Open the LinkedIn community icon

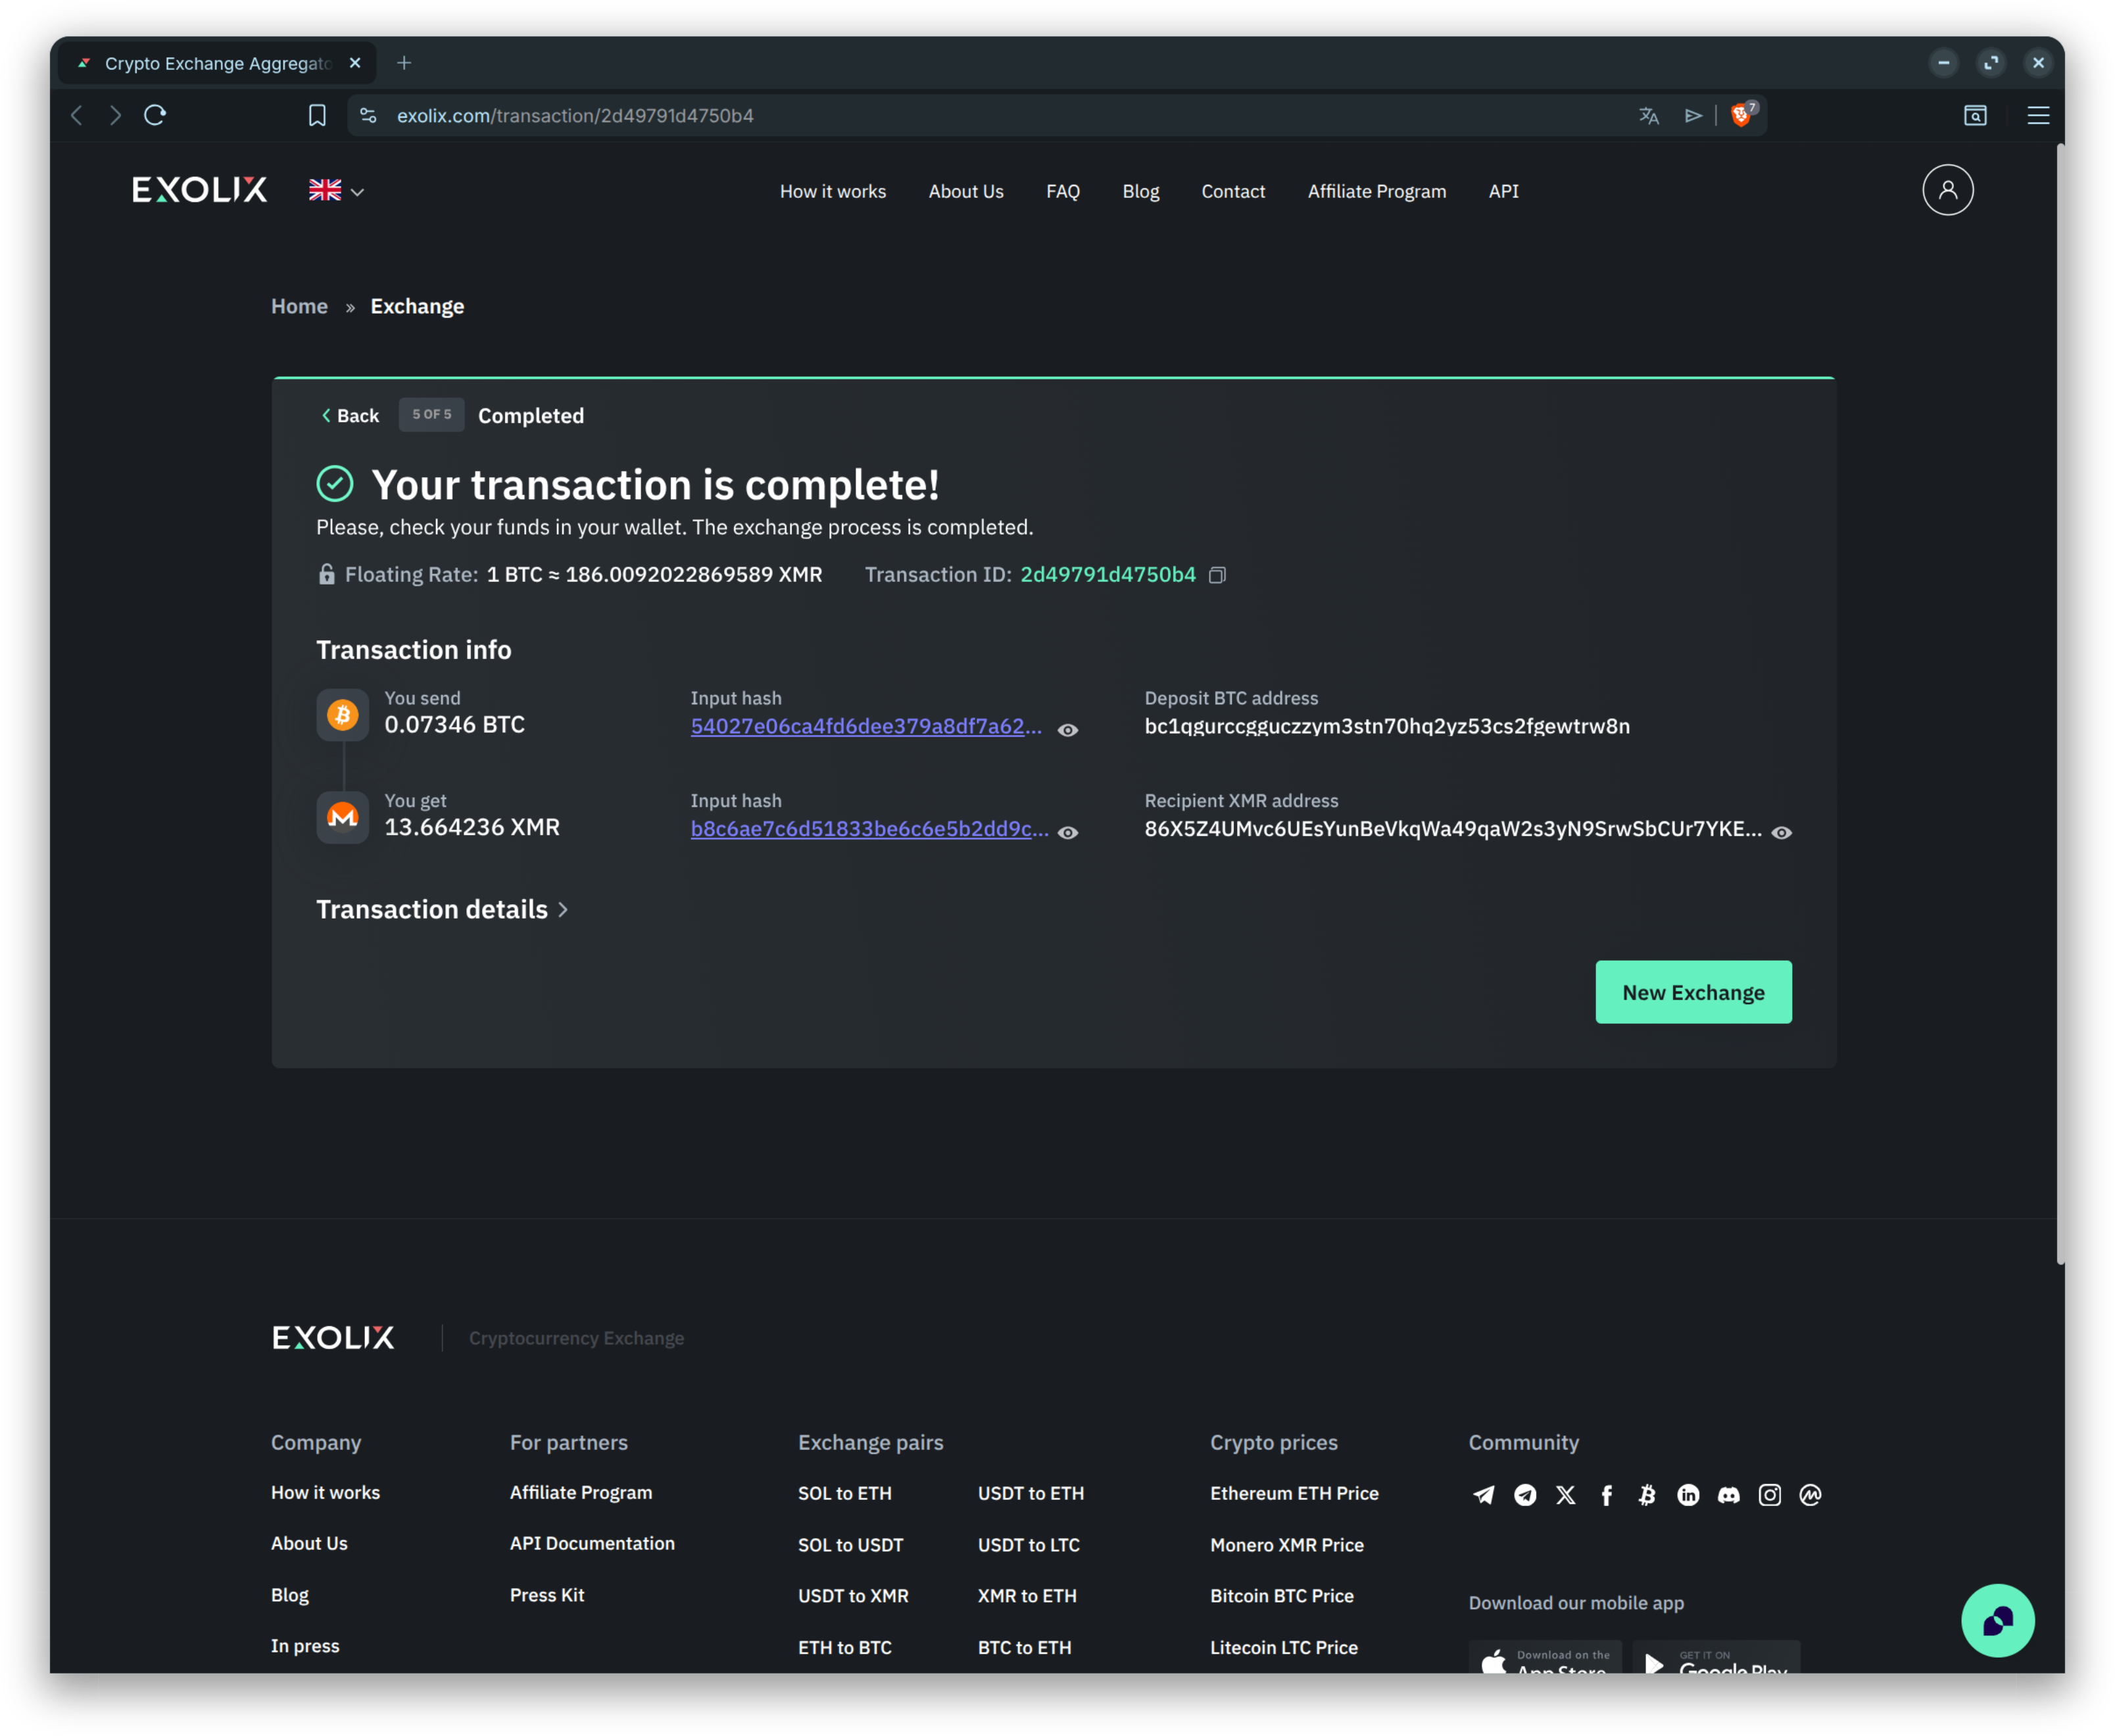click(x=1688, y=1495)
